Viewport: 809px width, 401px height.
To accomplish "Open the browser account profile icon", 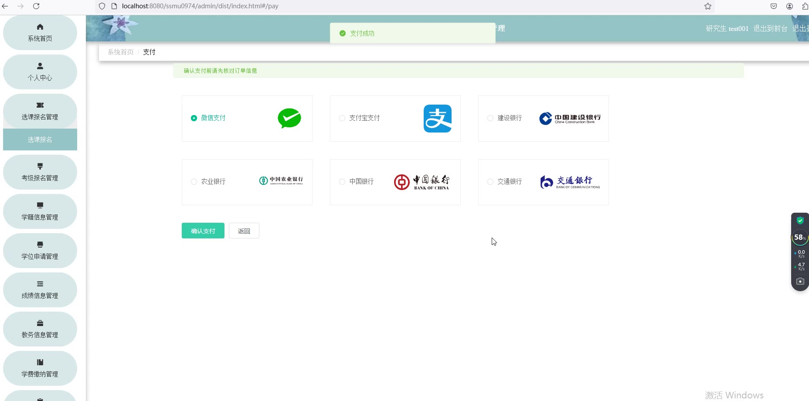I will tap(789, 6).
